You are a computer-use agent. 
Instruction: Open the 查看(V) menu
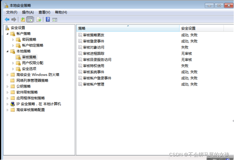coord(44,12)
